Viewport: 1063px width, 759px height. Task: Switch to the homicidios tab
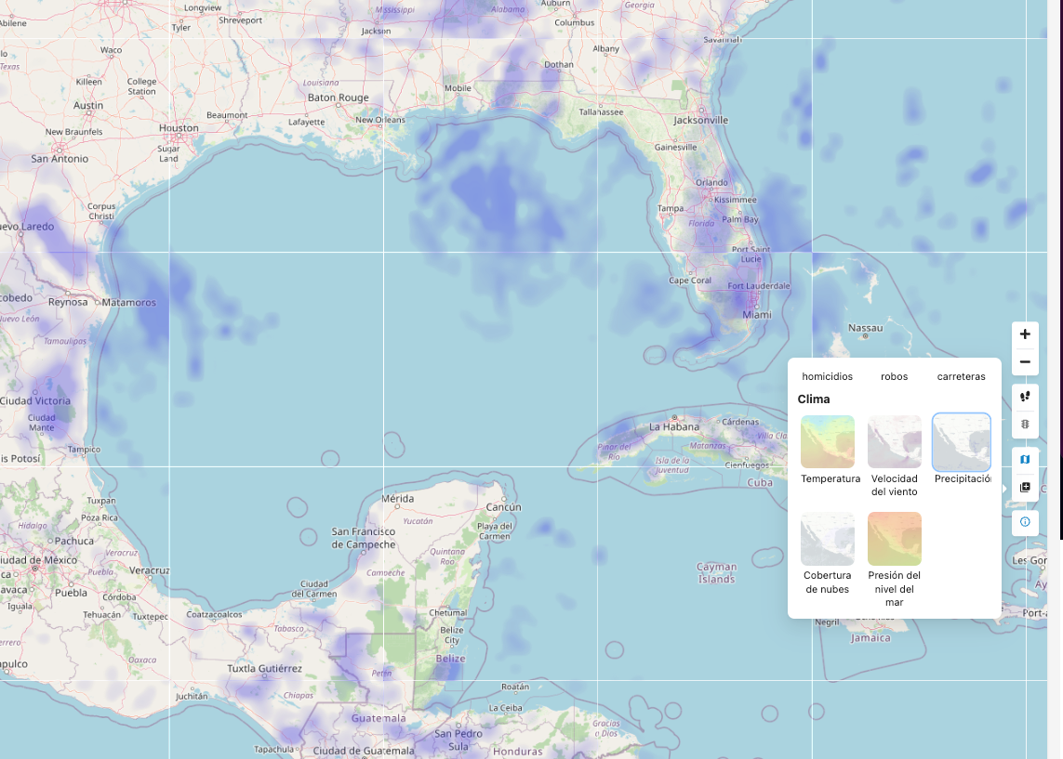tap(827, 376)
